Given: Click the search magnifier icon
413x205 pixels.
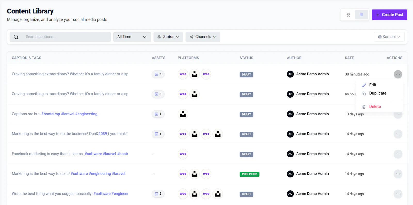Looking at the screenshot, I should (16, 37).
